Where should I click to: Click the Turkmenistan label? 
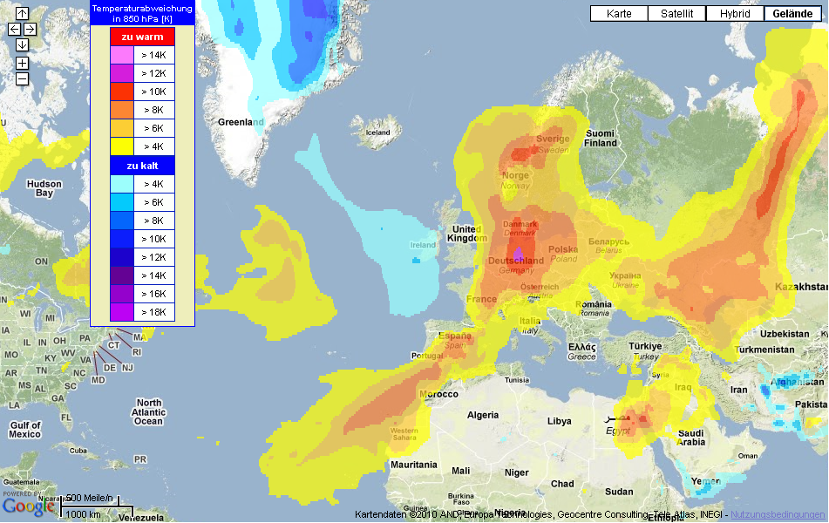pos(764,350)
